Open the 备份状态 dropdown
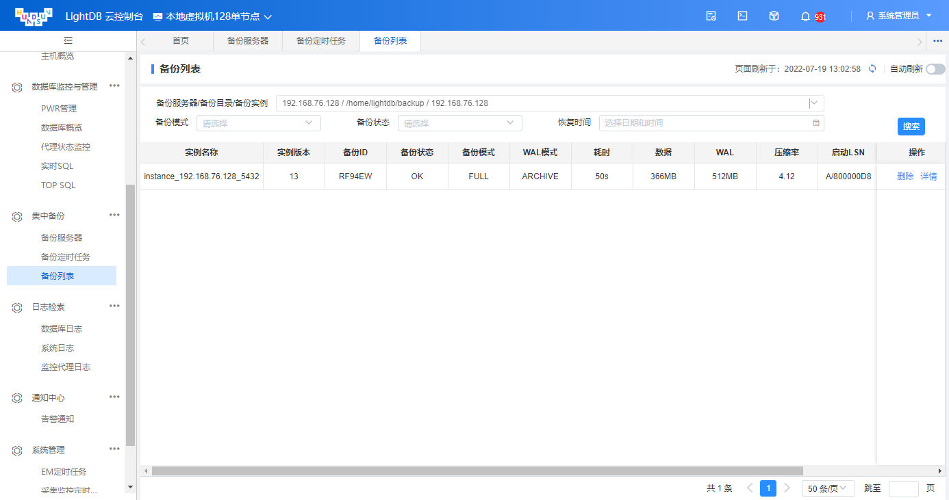 [x=459, y=123]
